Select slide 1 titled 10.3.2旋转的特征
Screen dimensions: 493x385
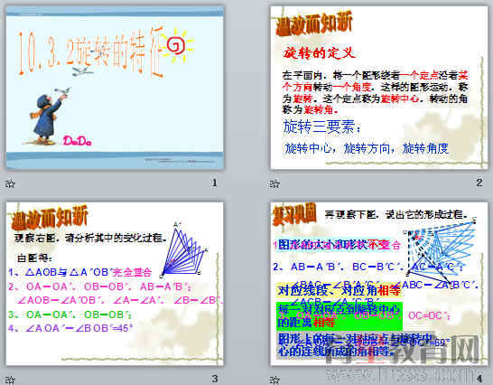pyautogui.click(x=115, y=88)
